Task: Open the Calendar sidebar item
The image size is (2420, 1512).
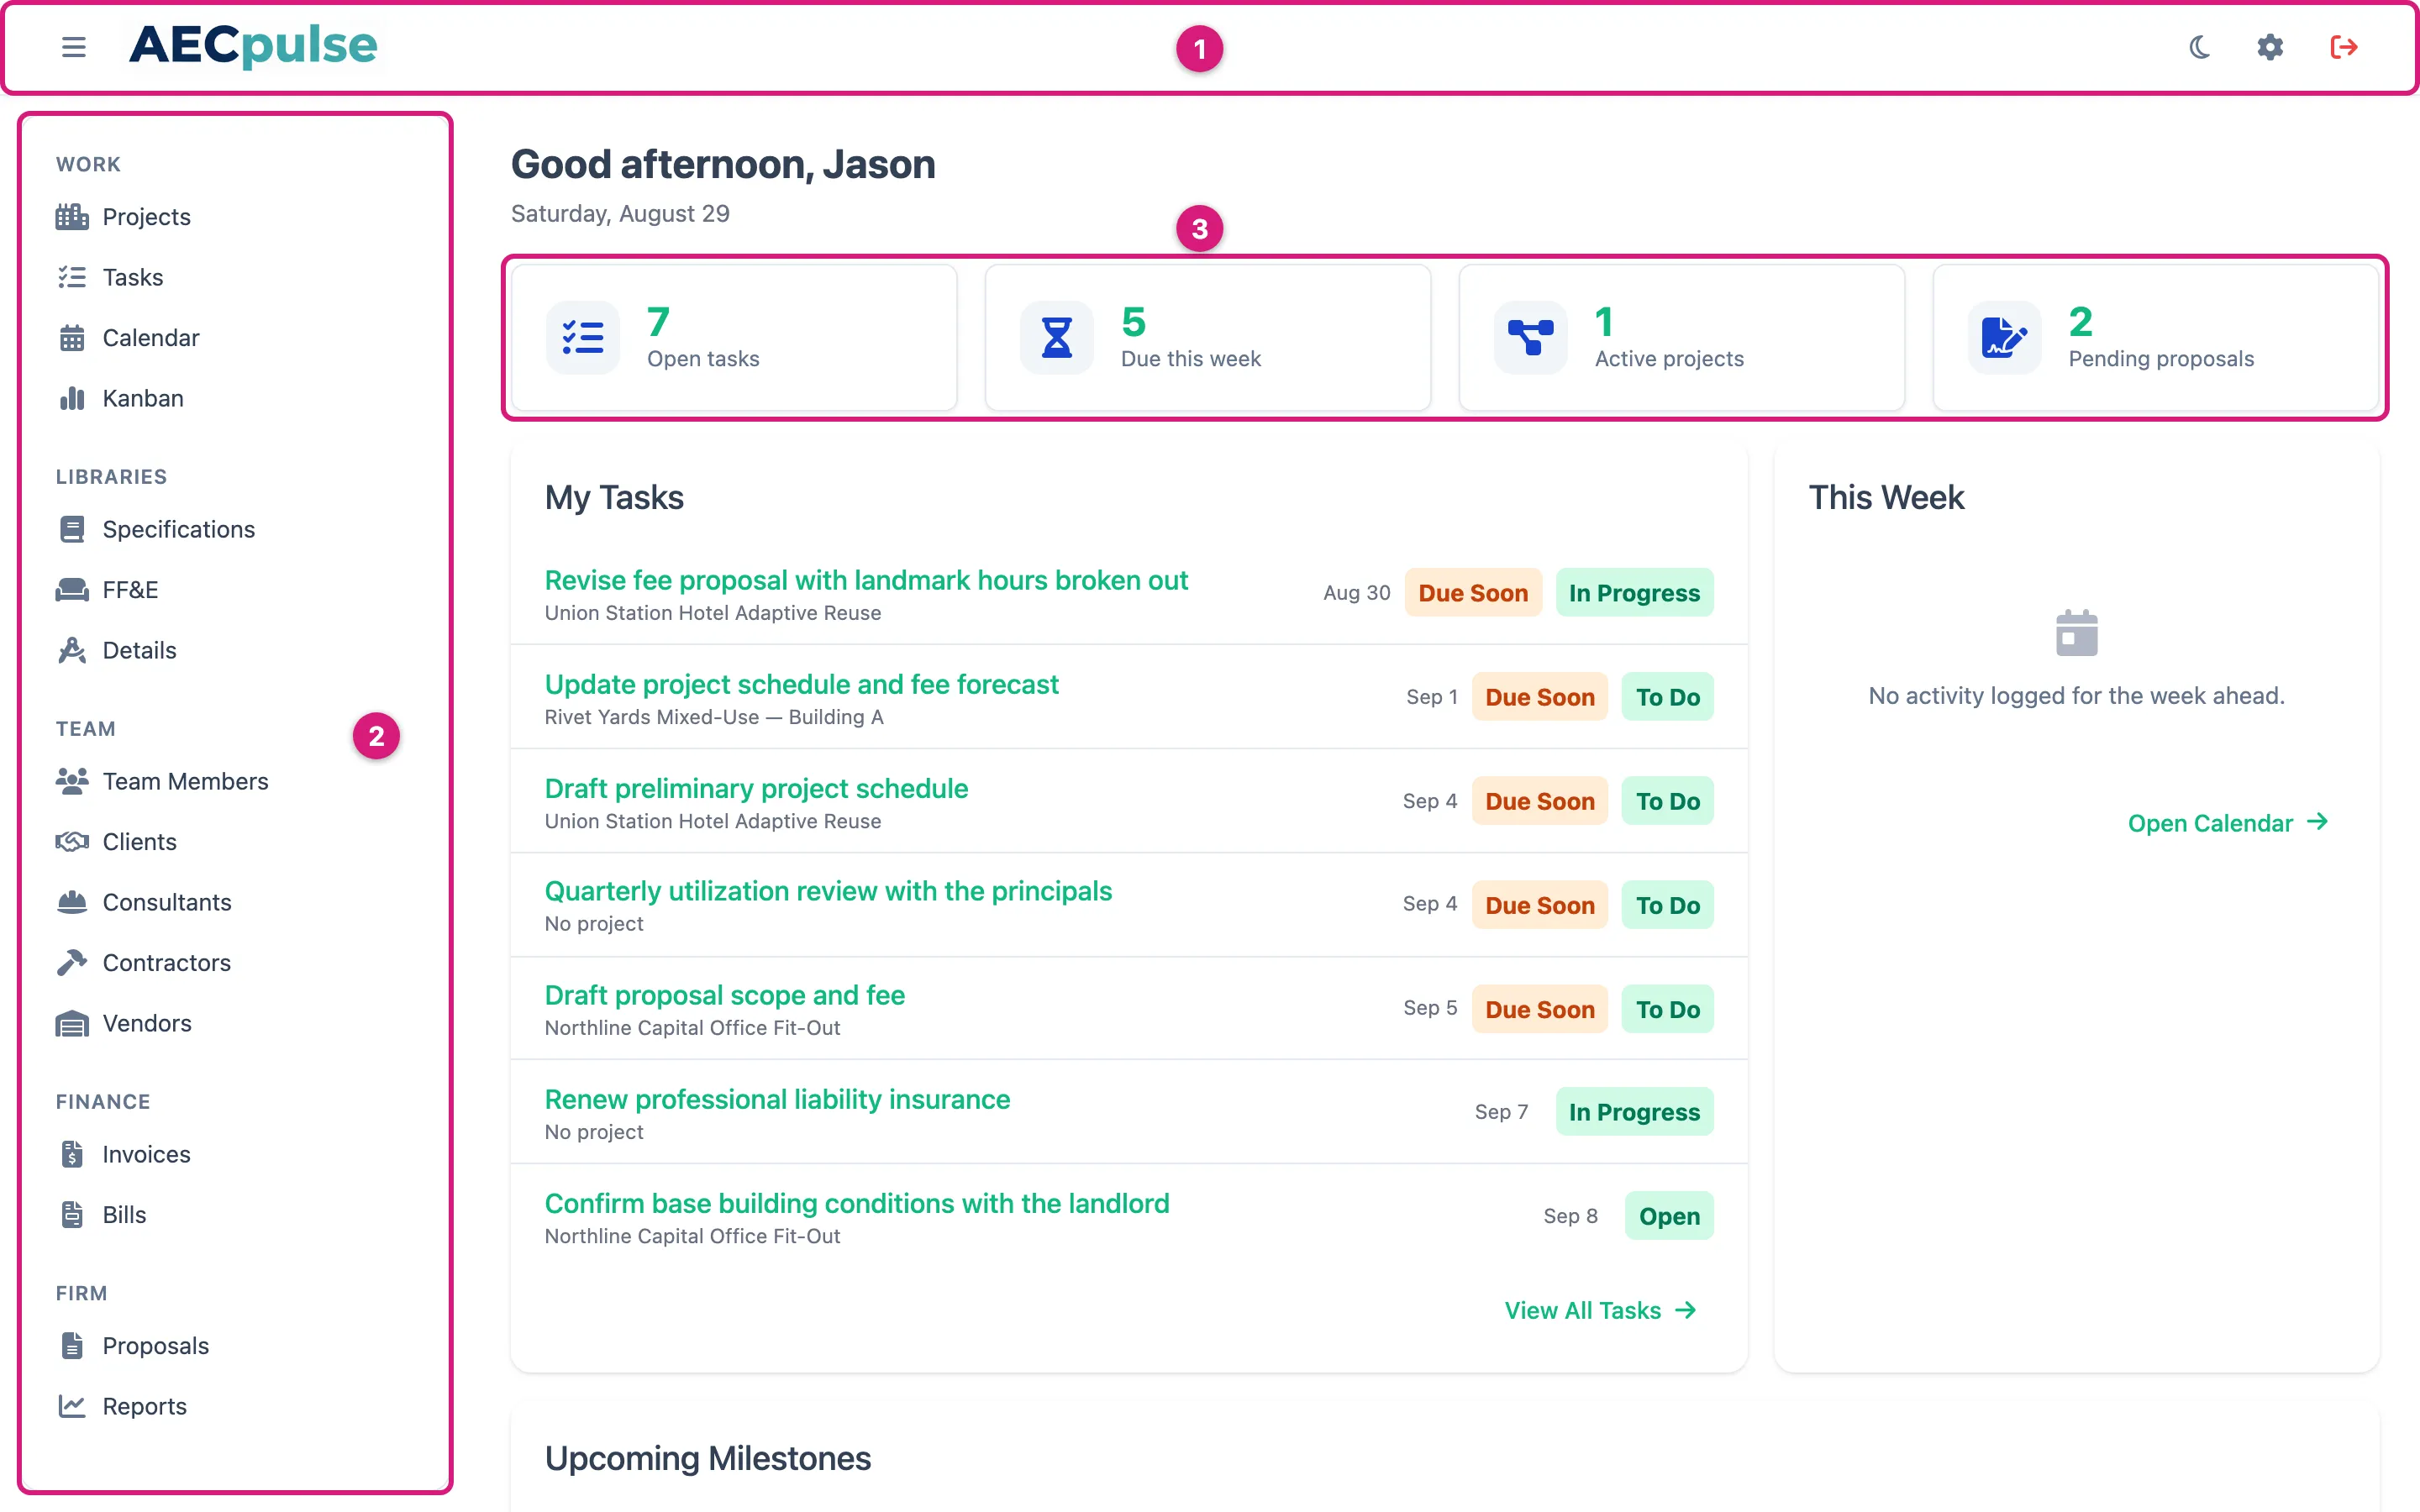Action: [128, 338]
